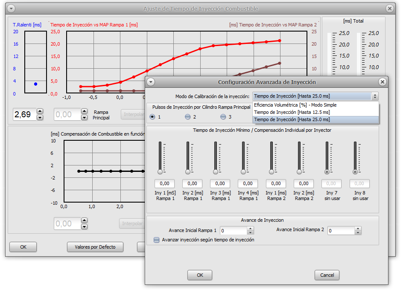Click blue idle point in T.Ralenti graph
403x290 pixels.
(36, 84)
